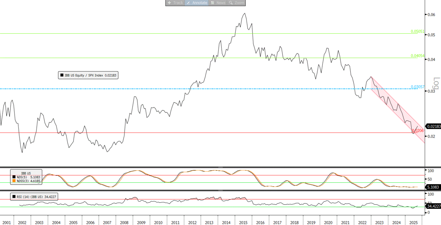Click the blue dashed 0.03057 level label
441x225 pixels.
pos(417,87)
